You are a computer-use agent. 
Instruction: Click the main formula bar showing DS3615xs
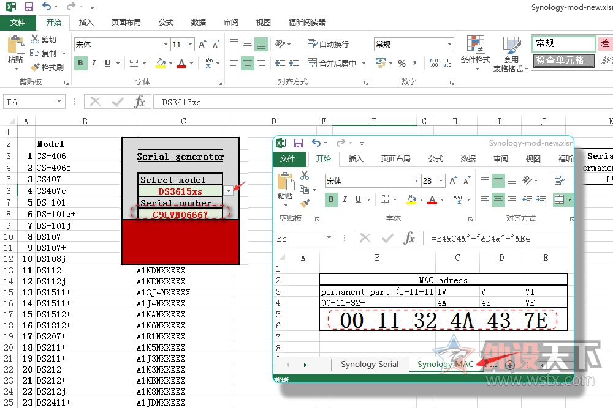[383, 102]
